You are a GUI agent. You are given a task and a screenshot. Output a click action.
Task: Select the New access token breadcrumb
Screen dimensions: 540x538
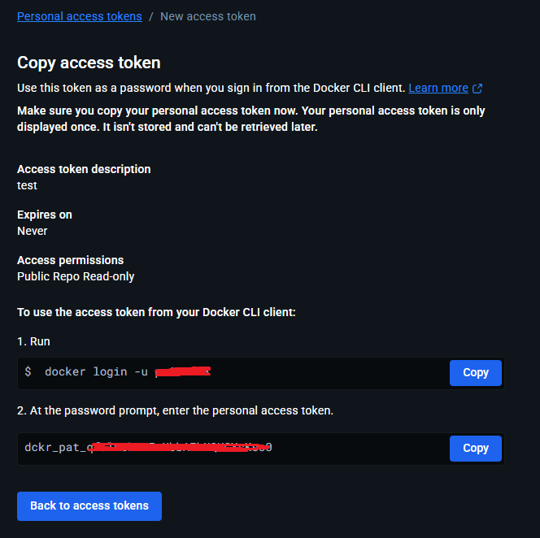pyautogui.click(x=208, y=16)
